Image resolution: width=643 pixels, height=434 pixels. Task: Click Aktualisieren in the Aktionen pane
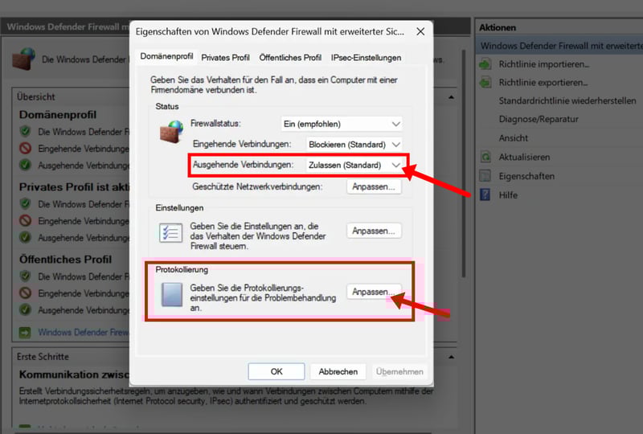click(524, 157)
